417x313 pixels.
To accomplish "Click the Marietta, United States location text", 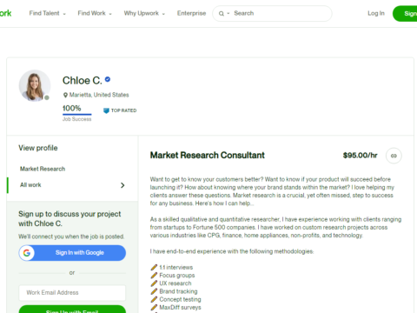I will point(99,95).
